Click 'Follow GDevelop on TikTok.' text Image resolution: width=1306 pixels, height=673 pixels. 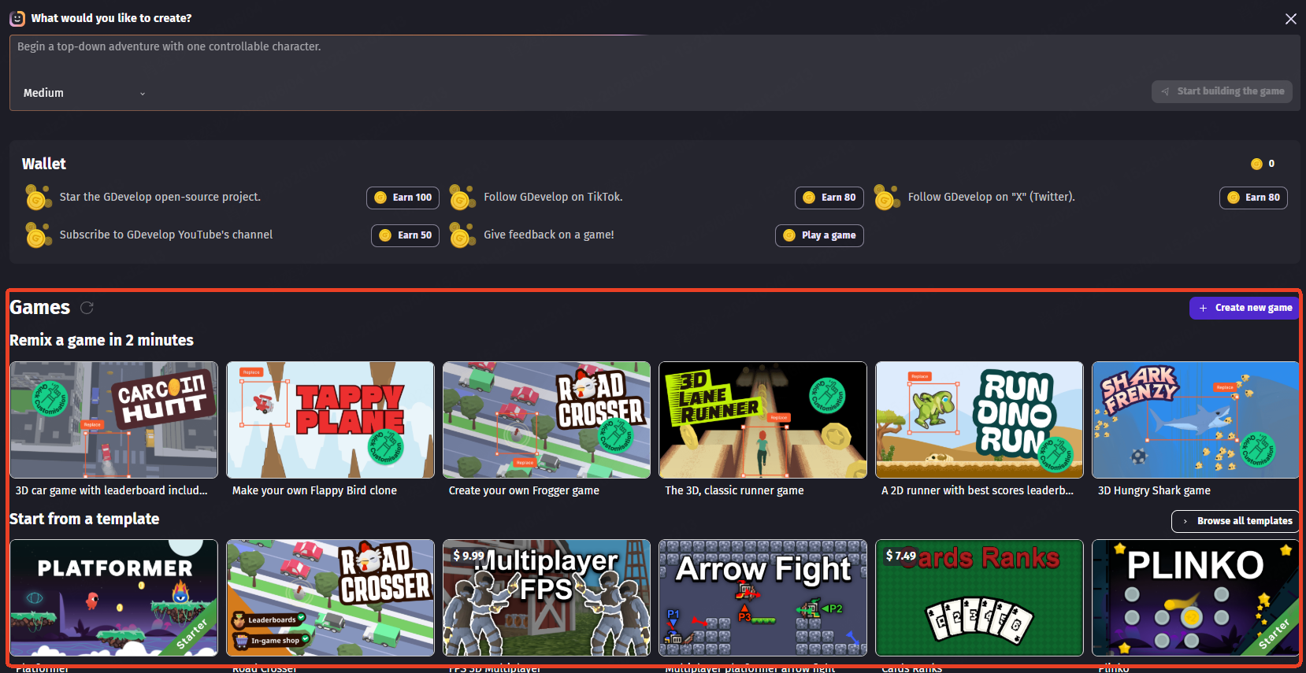553,197
